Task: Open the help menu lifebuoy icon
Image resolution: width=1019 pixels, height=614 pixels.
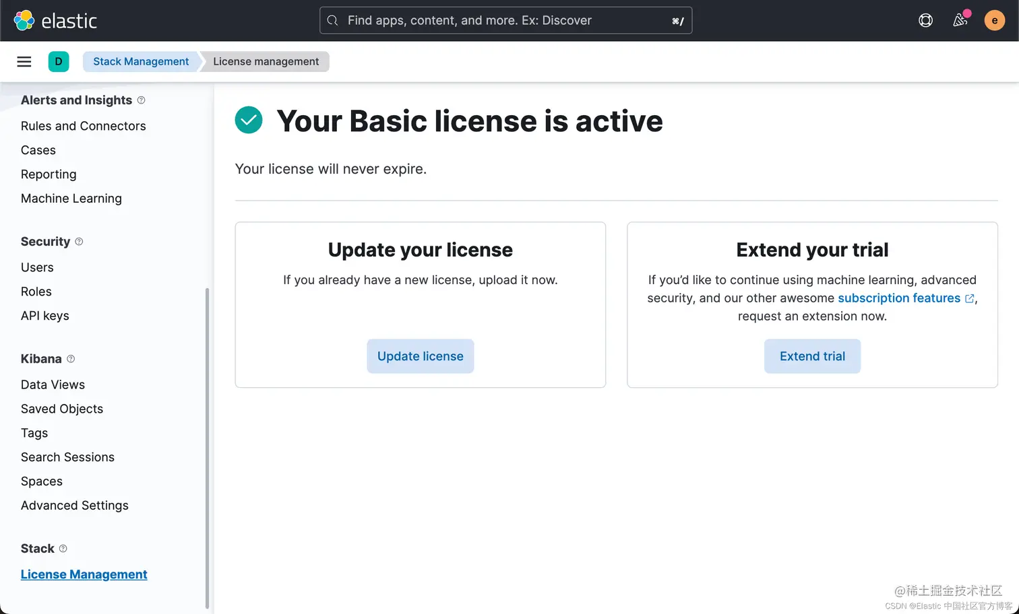Action: [925, 20]
